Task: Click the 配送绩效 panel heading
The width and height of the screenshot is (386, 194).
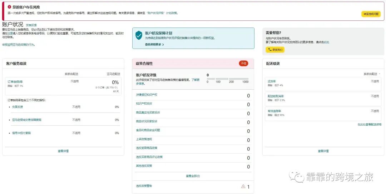Action: pos(273,64)
